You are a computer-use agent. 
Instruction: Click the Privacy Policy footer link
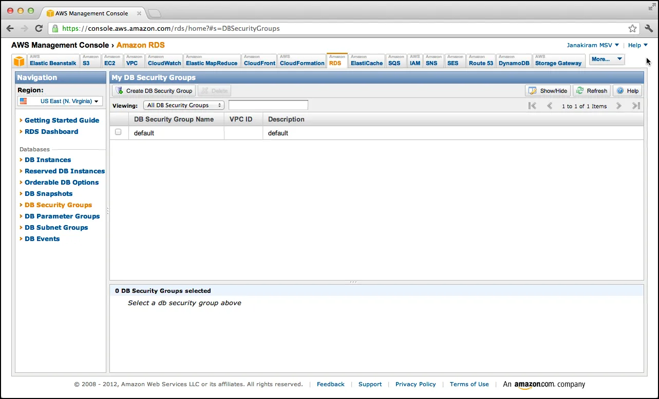tap(416, 384)
